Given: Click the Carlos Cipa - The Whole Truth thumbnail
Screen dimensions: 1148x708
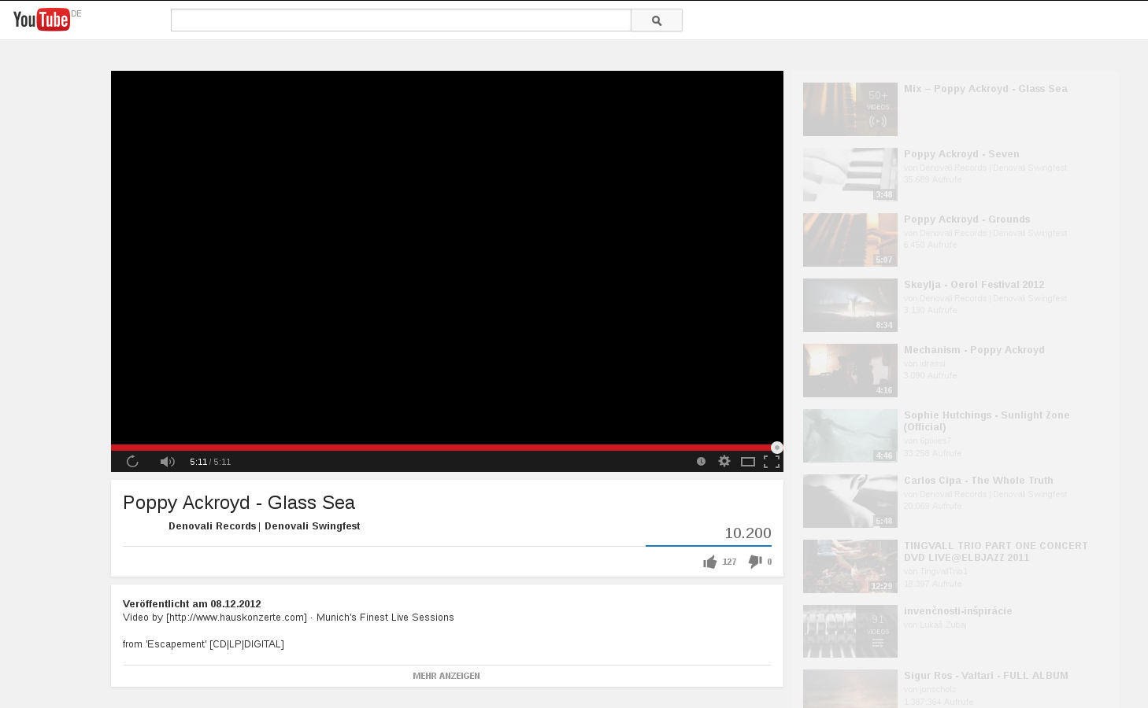Looking at the screenshot, I should click(x=850, y=501).
